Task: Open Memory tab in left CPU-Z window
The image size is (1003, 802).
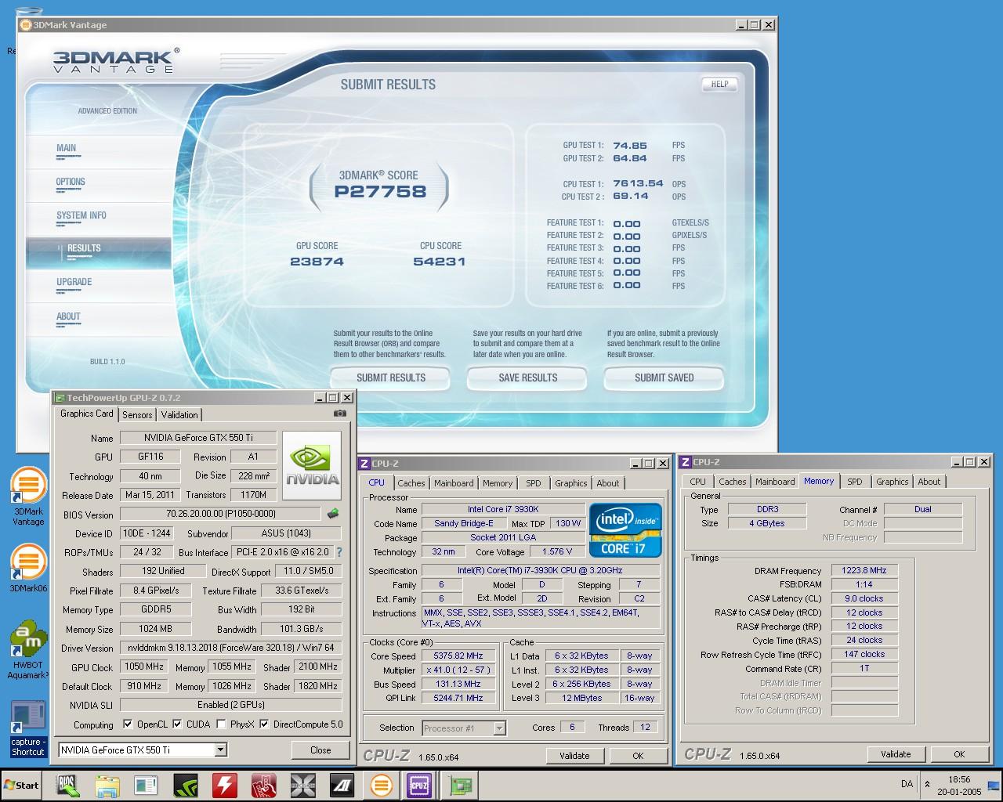Action: [498, 483]
